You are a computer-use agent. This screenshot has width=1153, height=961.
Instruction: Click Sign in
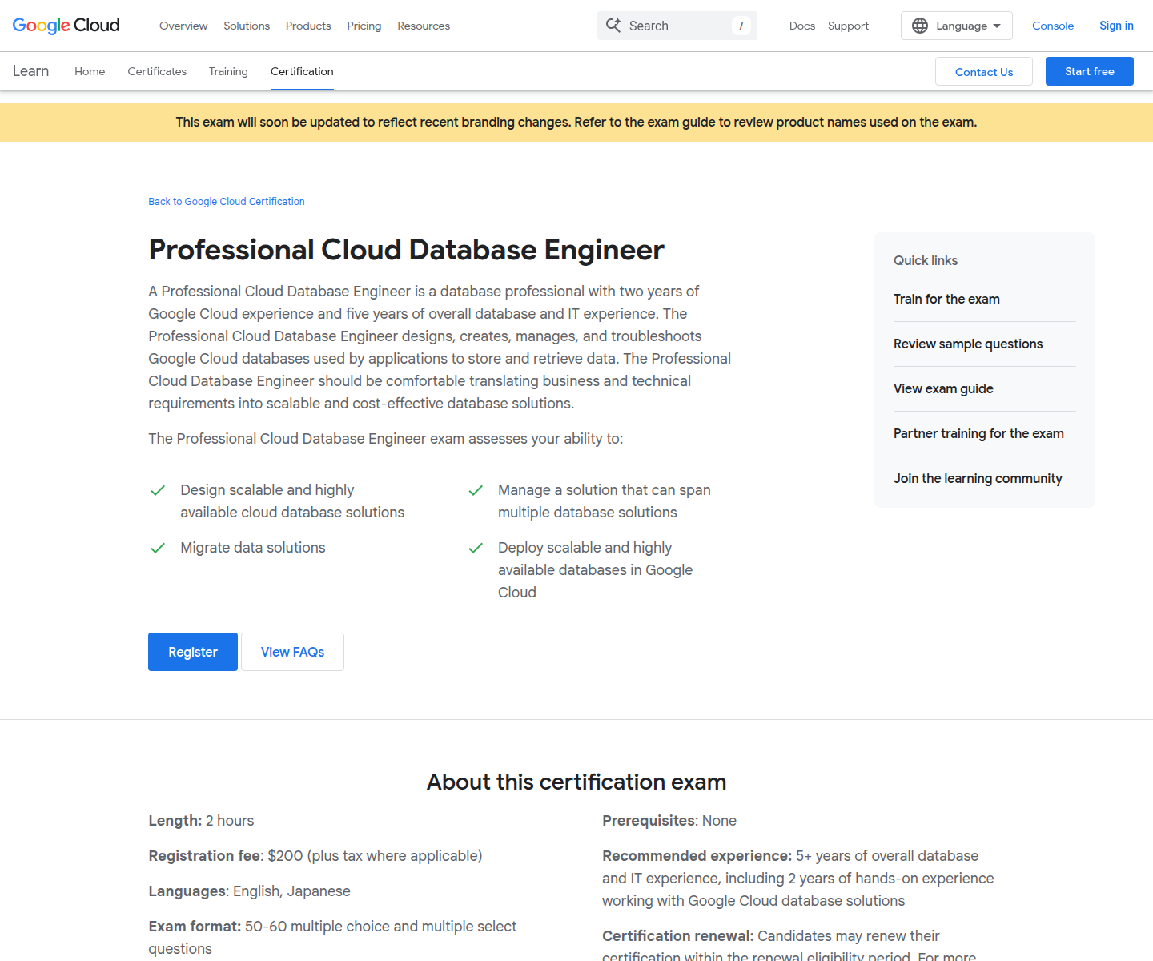[1116, 26]
